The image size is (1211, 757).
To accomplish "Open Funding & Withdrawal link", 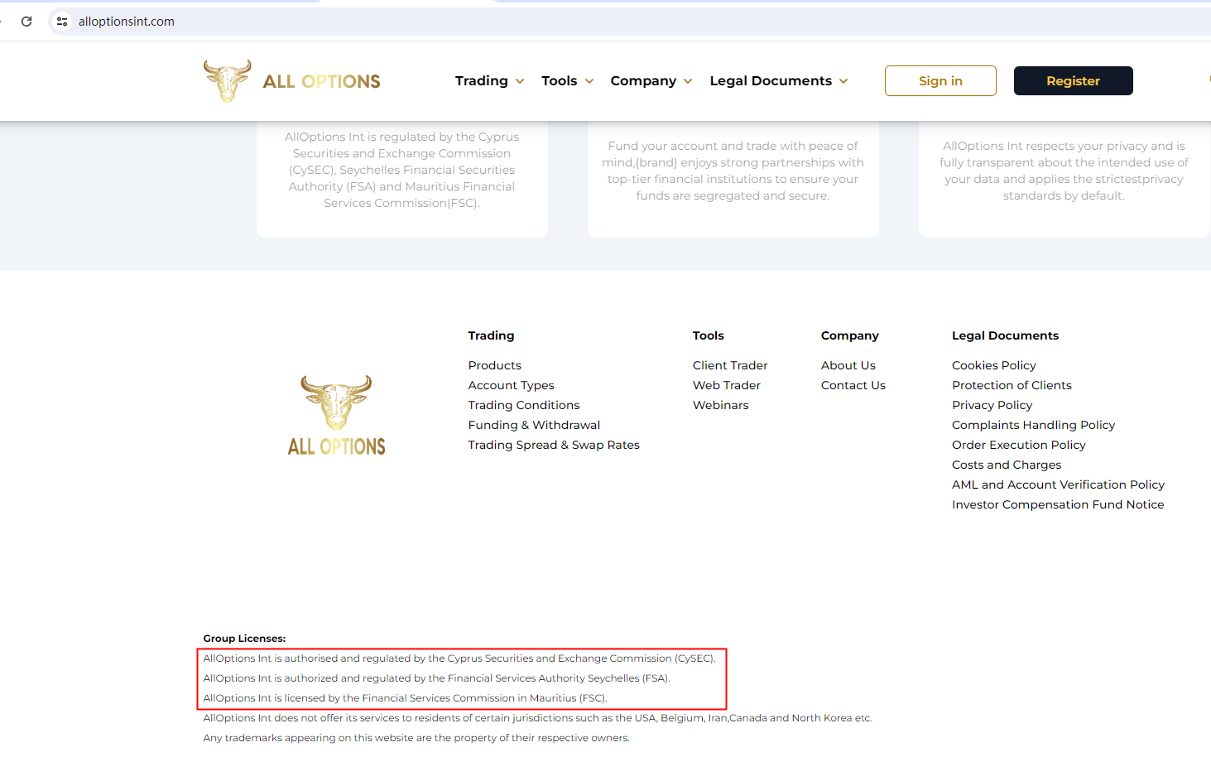I will (534, 425).
